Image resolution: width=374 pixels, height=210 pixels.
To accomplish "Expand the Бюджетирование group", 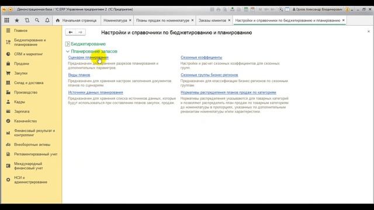I will 68,44.
